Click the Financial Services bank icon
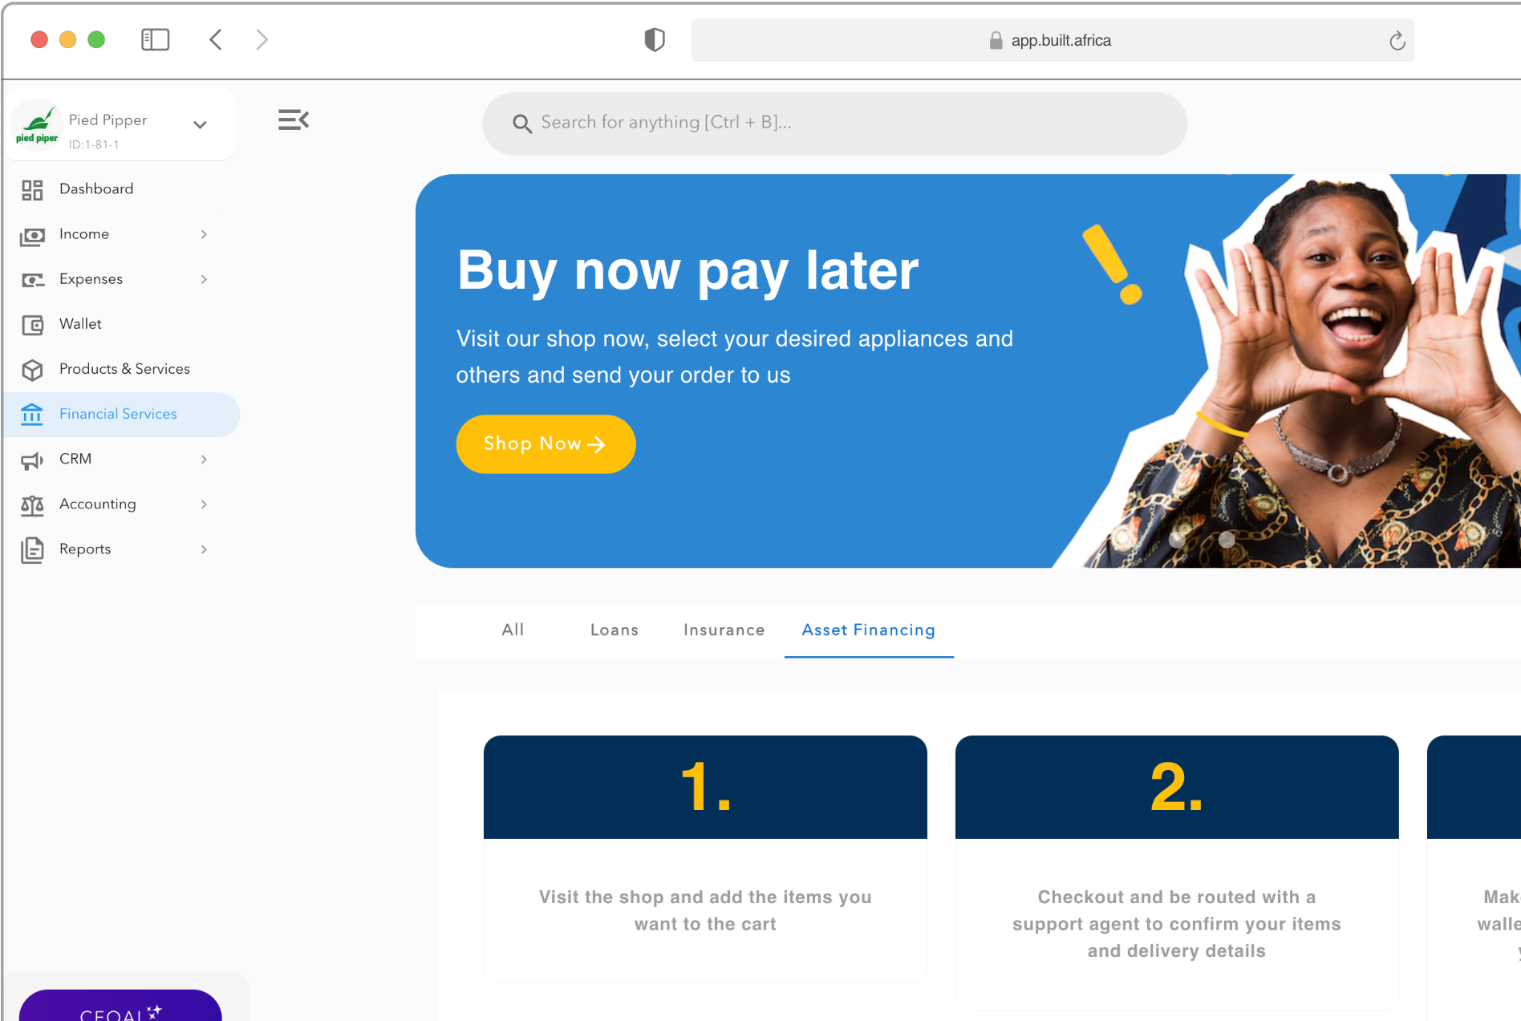 (32, 415)
